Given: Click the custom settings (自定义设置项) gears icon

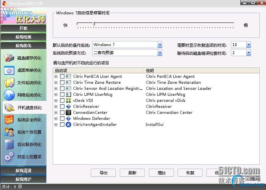Looking at the screenshot, I should point(9,157).
